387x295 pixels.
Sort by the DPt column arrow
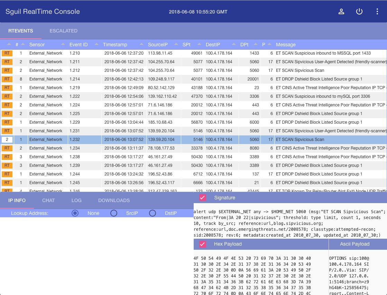point(256,44)
